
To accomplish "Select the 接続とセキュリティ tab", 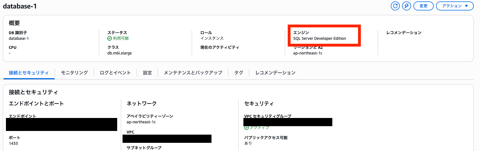I will coord(29,73).
